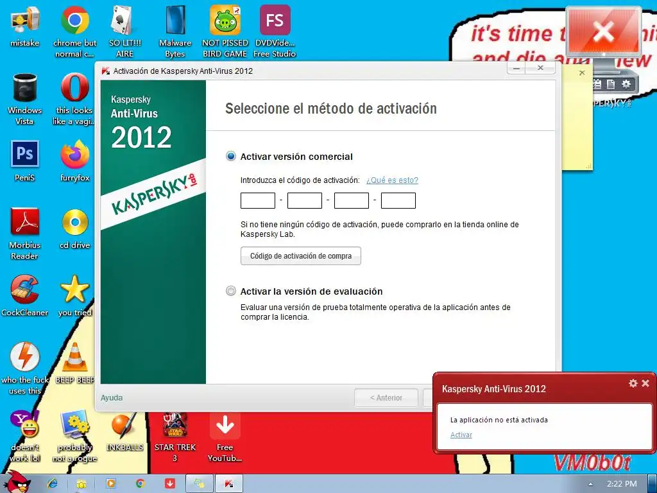The width and height of the screenshot is (657, 493).
Task: Open the DVDVideo Free Studio icon
Action: pyautogui.click(x=275, y=31)
